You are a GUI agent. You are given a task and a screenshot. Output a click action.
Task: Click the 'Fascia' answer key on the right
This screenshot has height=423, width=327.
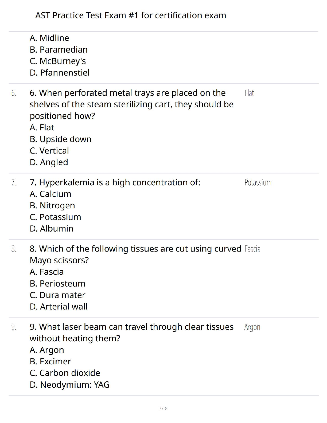tap(252, 249)
